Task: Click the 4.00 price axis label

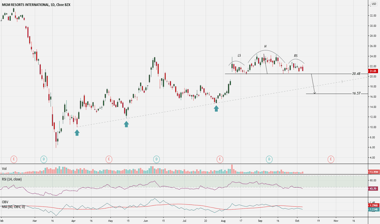Action: [373, 157]
